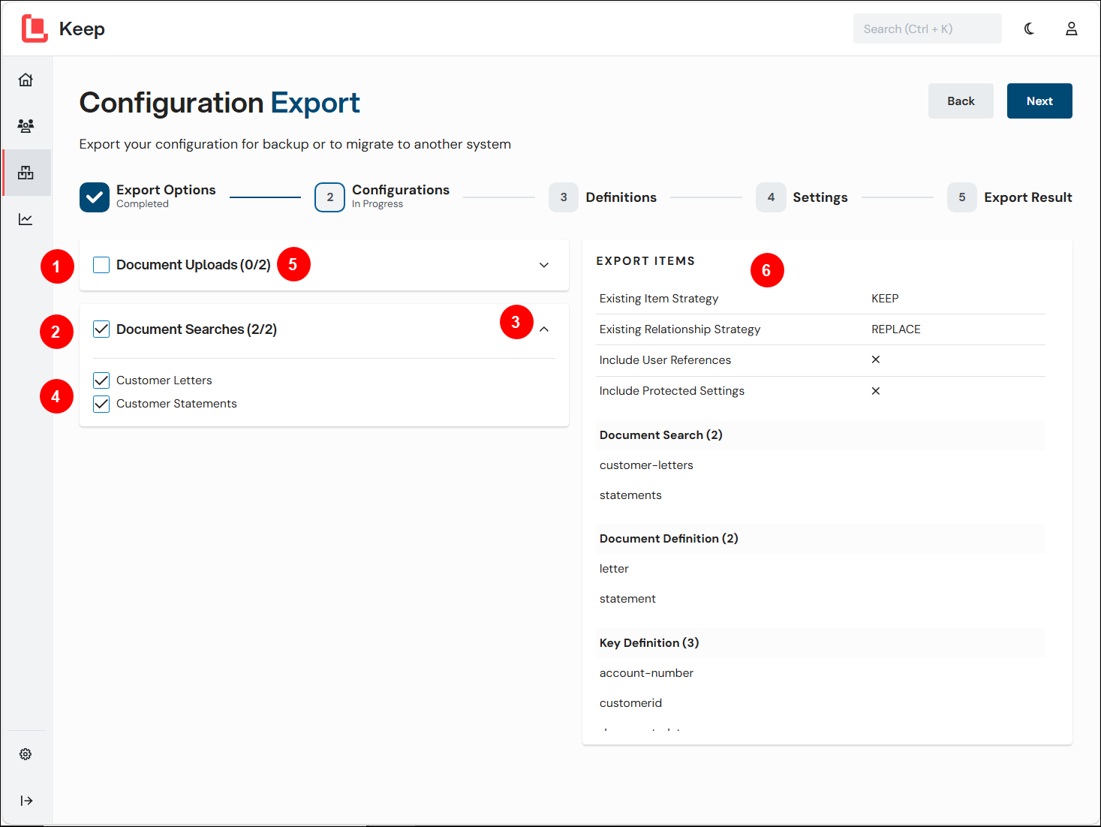
Task: Click the Customer Letters label
Action: coord(164,380)
